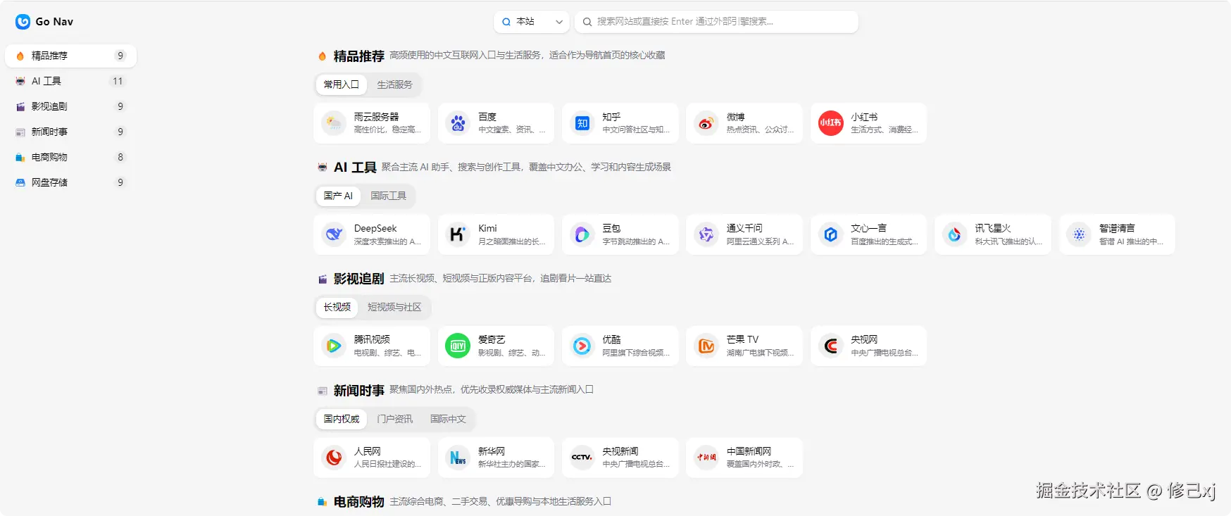Click the 知乎 site icon
The width and height of the screenshot is (1231, 516).
[x=582, y=123]
